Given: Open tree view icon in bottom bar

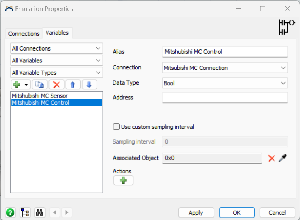Looking at the screenshot, I should pyautogui.click(x=25, y=212).
